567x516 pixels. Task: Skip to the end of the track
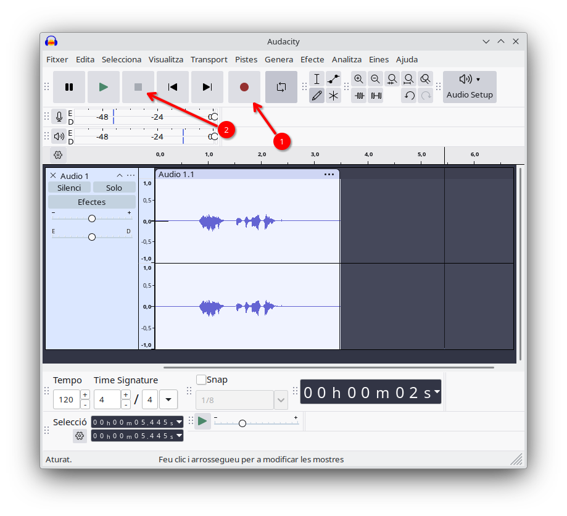pyautogui.click(x=207, y=87)
